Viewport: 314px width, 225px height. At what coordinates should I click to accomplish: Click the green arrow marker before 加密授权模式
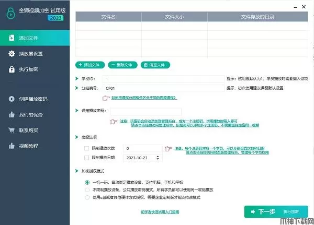point(77,171)
